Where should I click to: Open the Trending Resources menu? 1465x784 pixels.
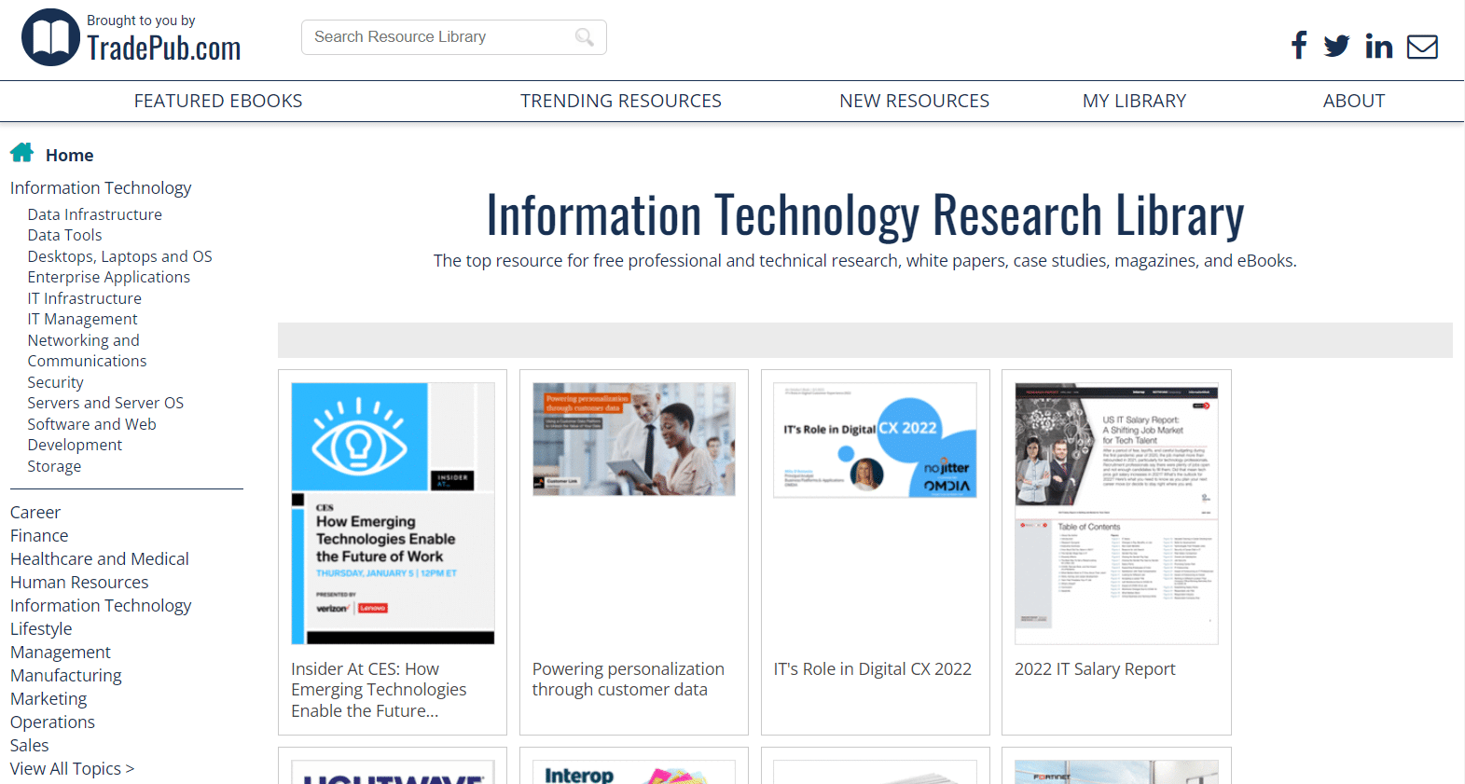pos(621,101)
